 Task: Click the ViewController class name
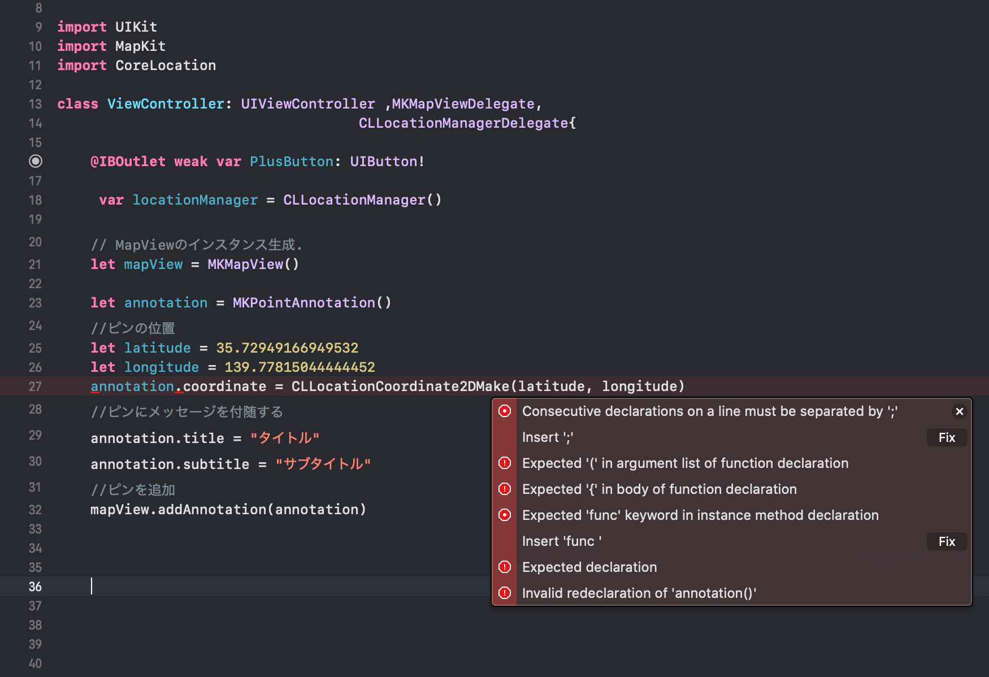(166, 104)
